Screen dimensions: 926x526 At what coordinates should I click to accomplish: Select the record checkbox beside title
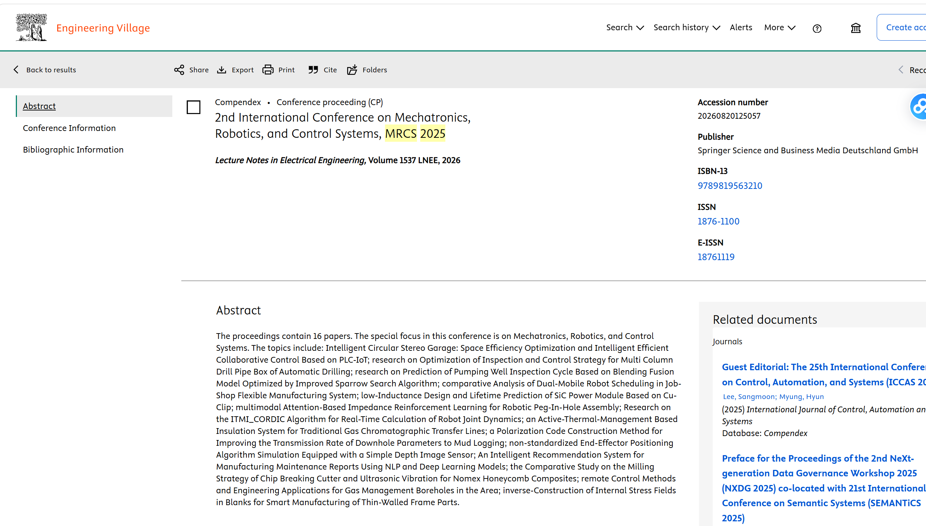point(194,107)
